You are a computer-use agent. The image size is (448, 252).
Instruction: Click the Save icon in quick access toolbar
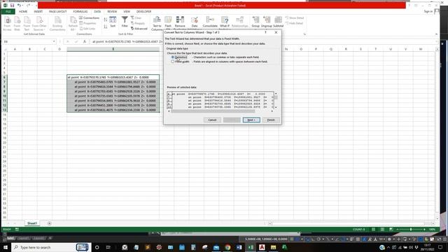pos(12,5)
